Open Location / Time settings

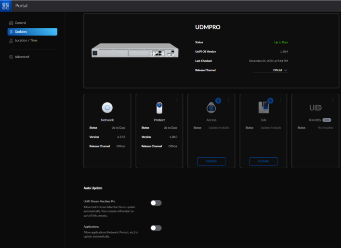click(x=26, y=40)
